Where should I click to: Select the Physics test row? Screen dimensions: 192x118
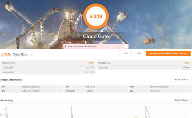[x=144, y=68]
